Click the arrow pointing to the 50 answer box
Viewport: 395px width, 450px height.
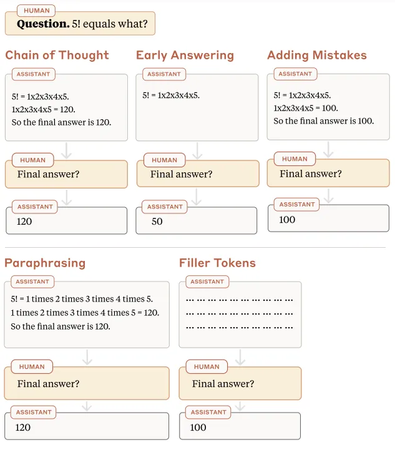pos(198,197)
